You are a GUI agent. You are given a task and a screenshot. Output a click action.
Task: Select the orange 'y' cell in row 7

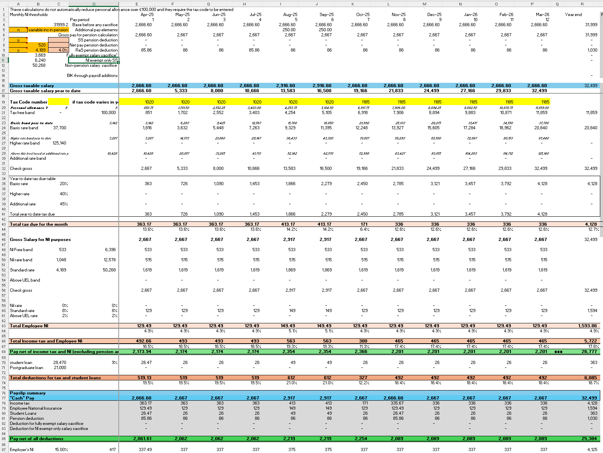(x=18, y=40)
